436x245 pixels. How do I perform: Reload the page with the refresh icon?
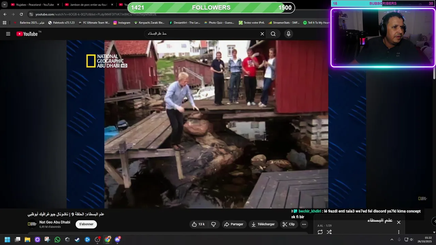tap(21, 14)
